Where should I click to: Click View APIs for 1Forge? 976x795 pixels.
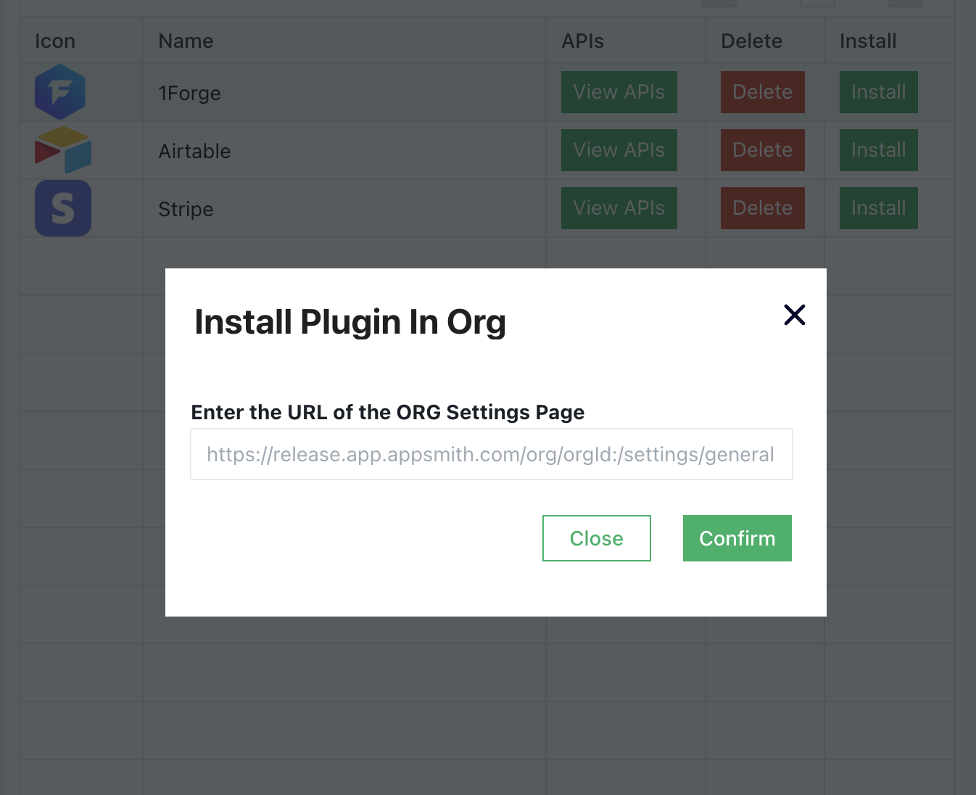point(619,92)
